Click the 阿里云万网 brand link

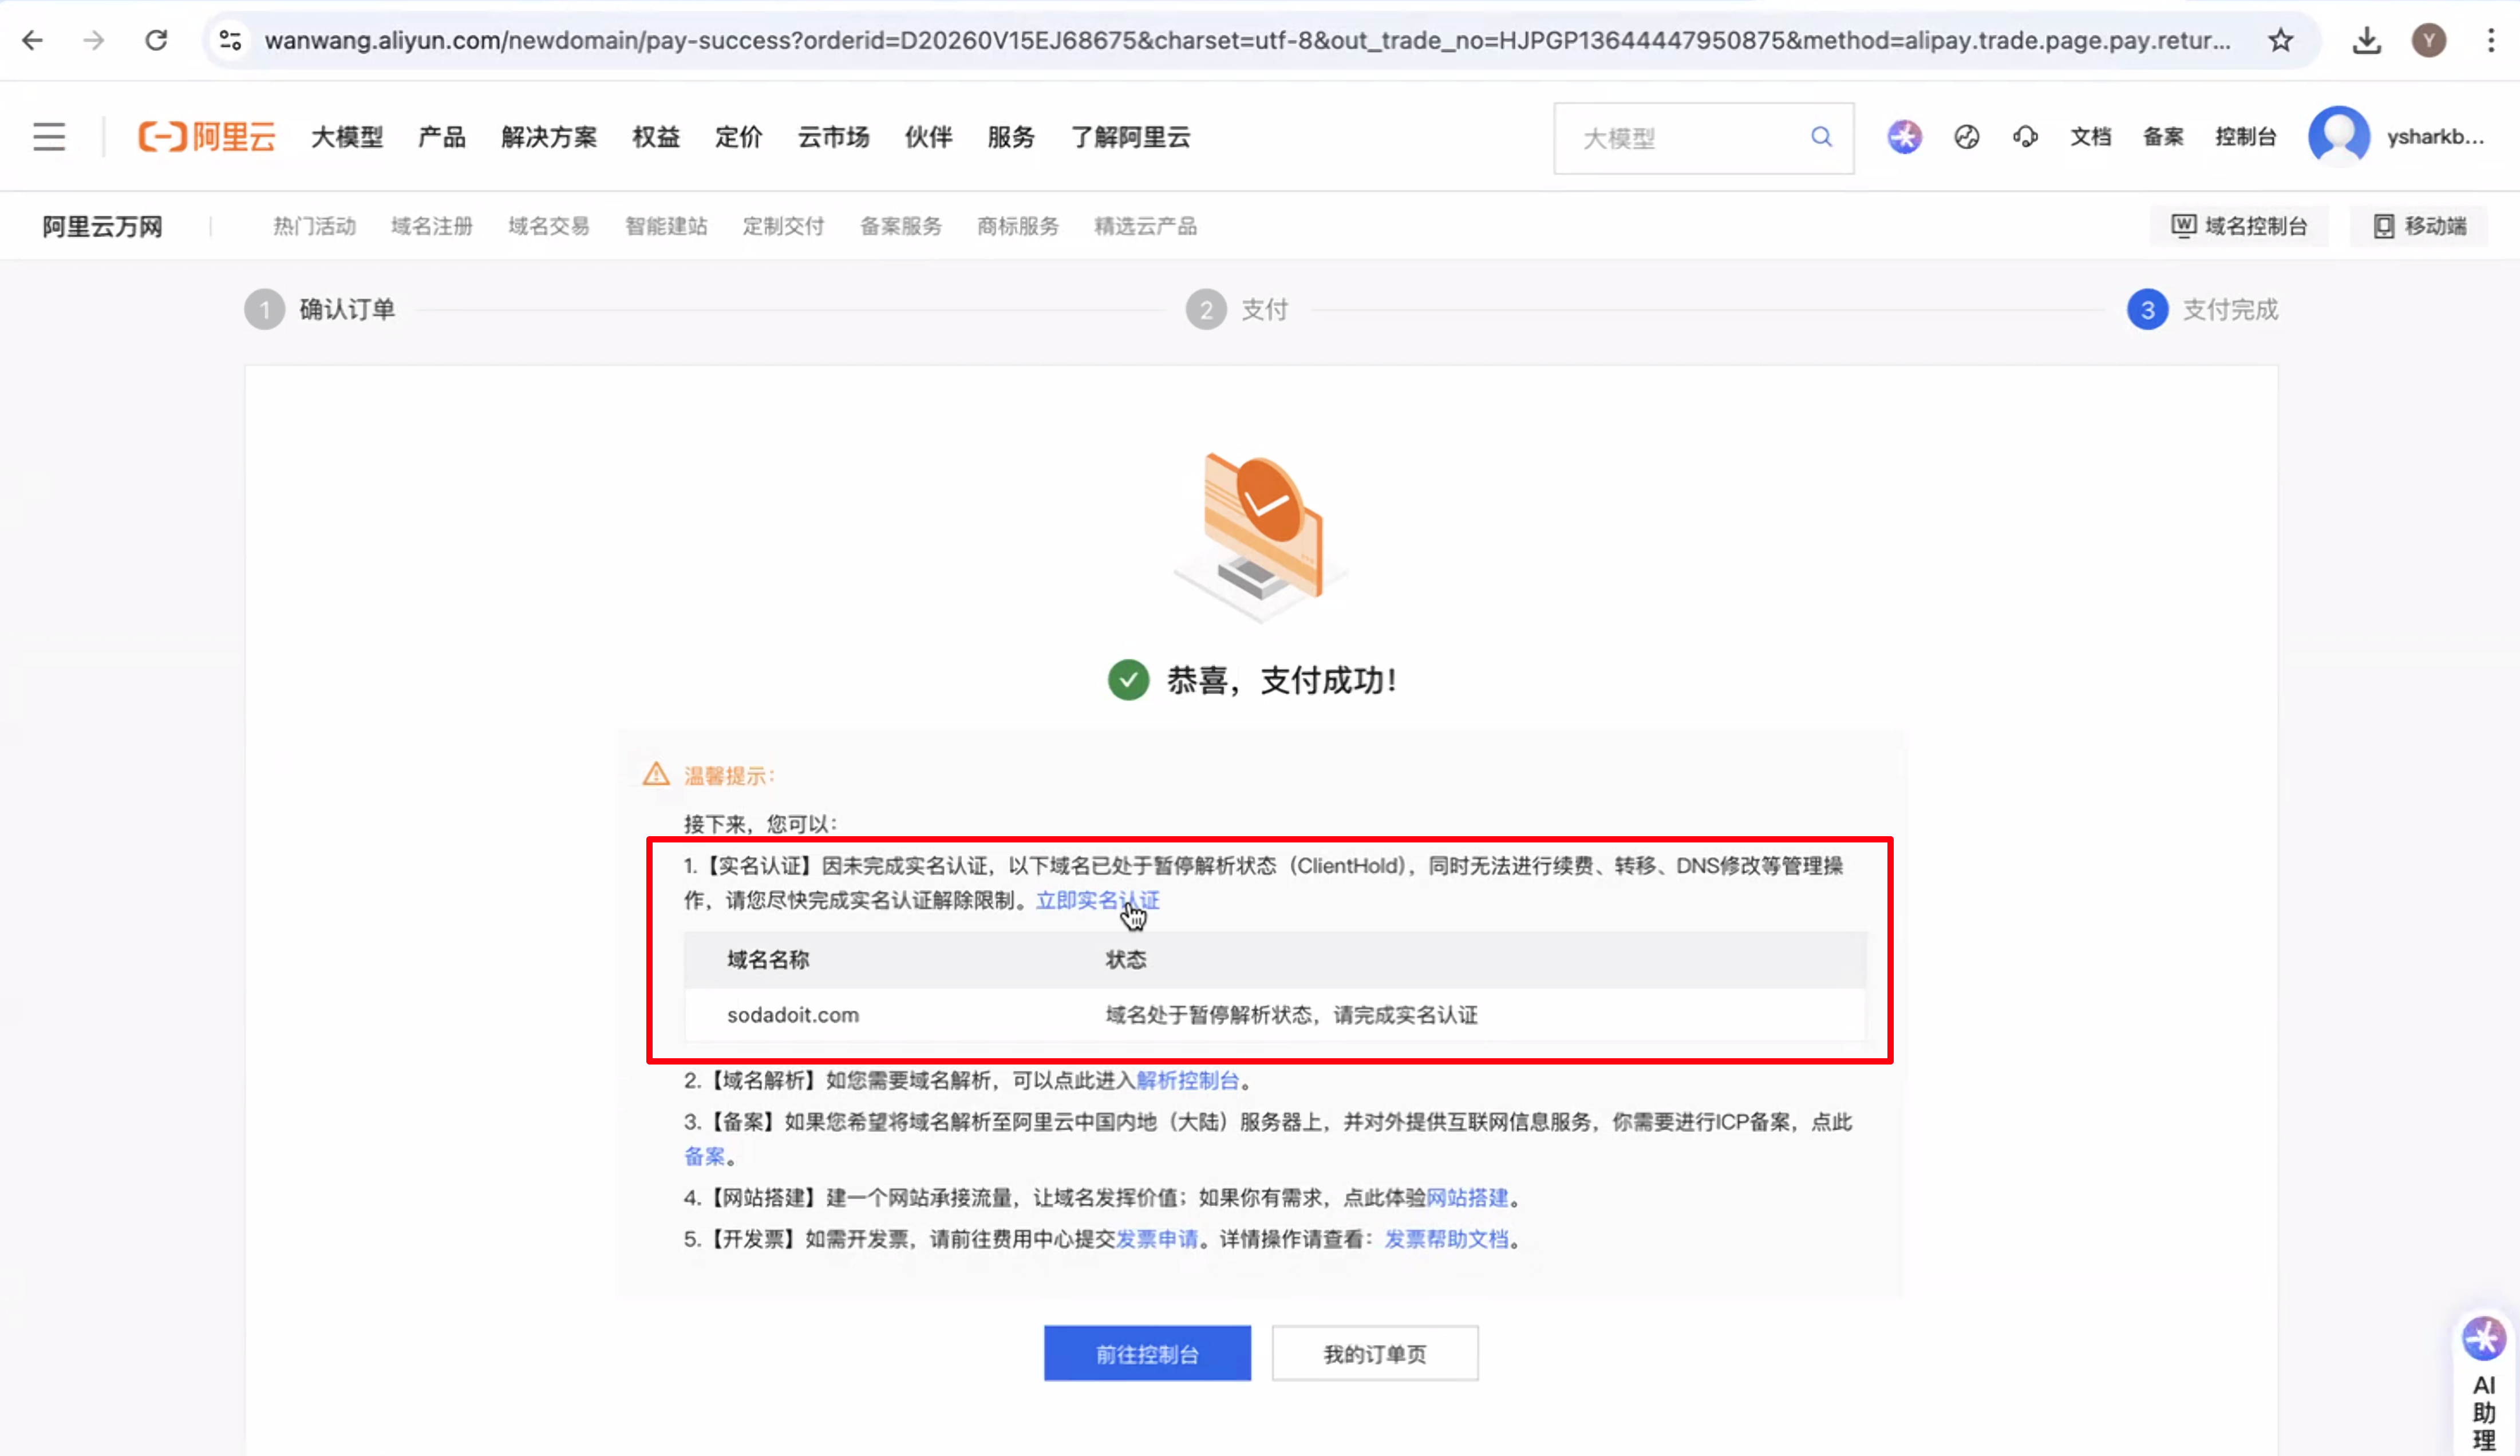point(102,227)
